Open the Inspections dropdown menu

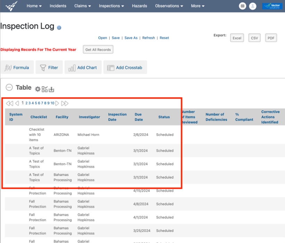[111, 6]
